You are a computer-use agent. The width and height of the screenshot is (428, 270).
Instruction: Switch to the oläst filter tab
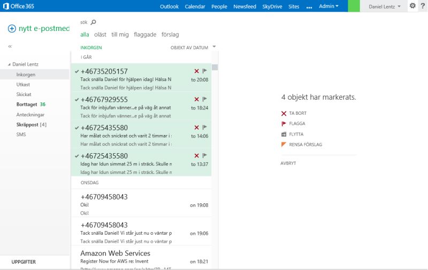point(100,35)
